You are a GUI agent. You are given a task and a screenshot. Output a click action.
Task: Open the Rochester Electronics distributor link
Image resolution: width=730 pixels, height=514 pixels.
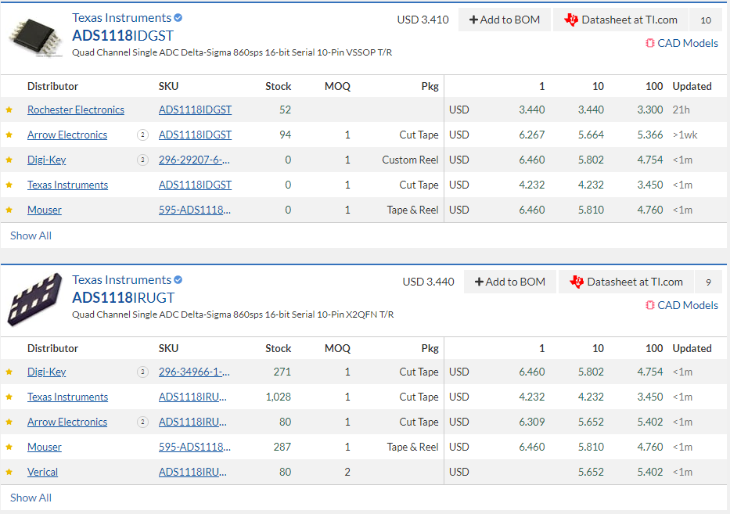point(76,110)
